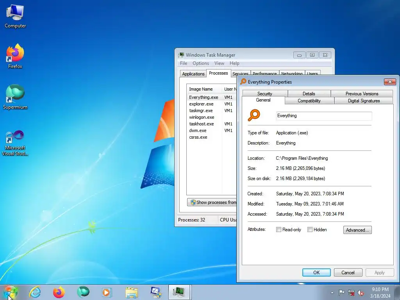Close the Everything Properties dialog
Image resolution: width=400 pixels, height=300 pixels.
coord(390,82)
